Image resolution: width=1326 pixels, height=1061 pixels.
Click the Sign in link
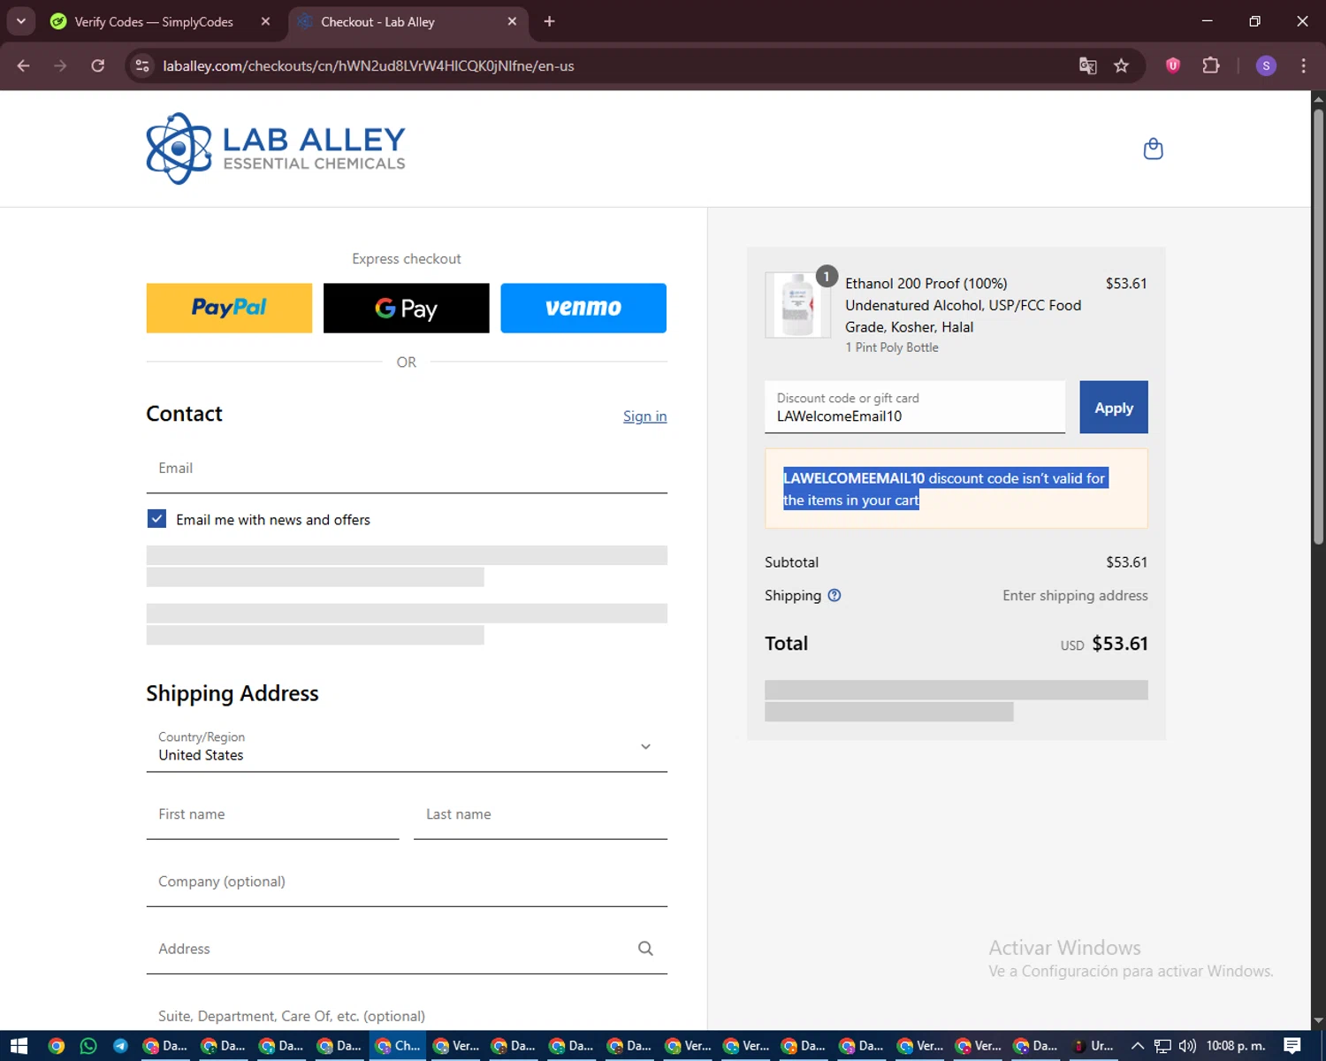pos(644,416)
